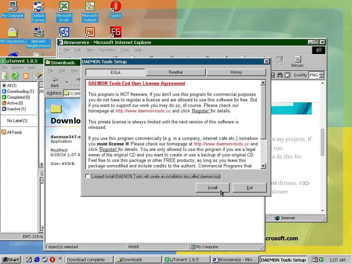The height and width of the screenshot is (264, 352).
Task: Select All Feeds in µTorrent sidebar
Action: [12, 132]
